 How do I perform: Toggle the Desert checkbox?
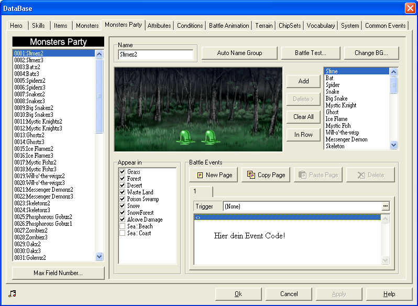pos(123,185)
